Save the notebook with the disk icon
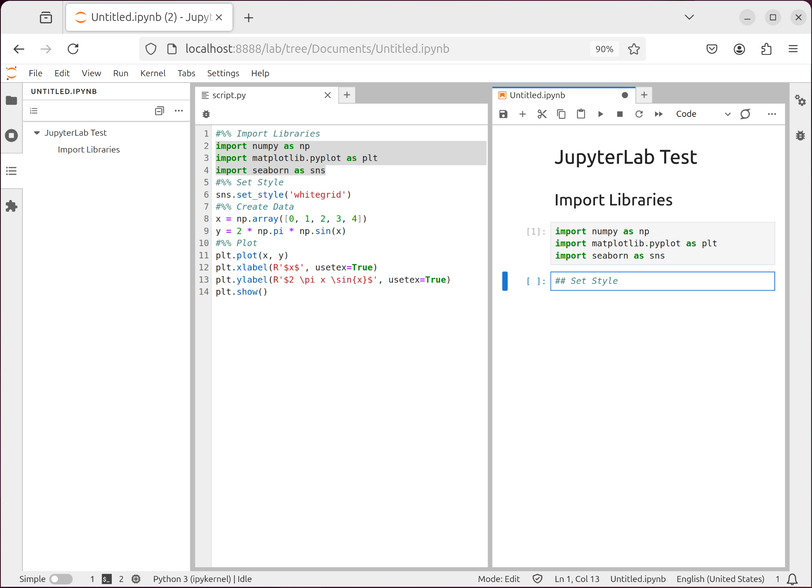 click(503, 114)
